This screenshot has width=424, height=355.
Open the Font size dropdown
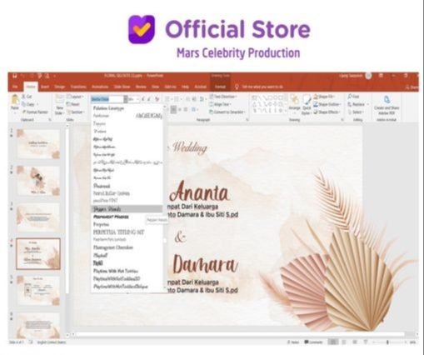137,99
